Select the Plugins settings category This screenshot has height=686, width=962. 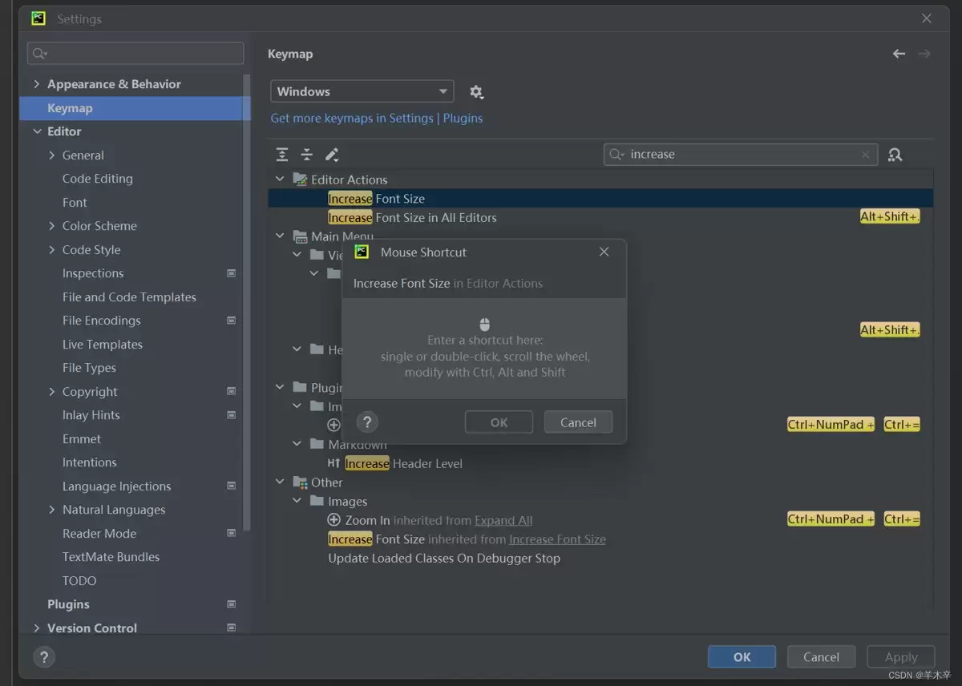[68, 604]
